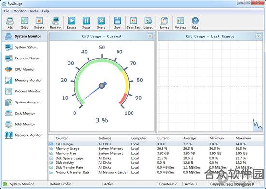The image size is (266, 189).
Task: Open the File menu
Action: click(7, 11)
